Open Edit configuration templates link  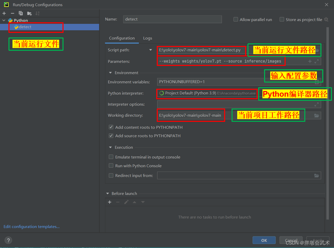(x=32, y=227)
